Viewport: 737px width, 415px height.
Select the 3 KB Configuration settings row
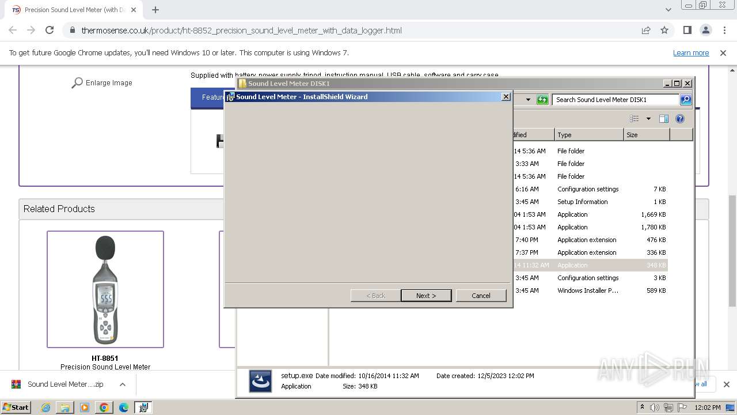590,278
